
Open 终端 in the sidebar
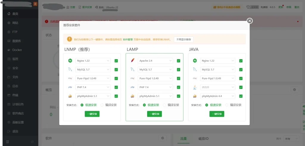21,95
